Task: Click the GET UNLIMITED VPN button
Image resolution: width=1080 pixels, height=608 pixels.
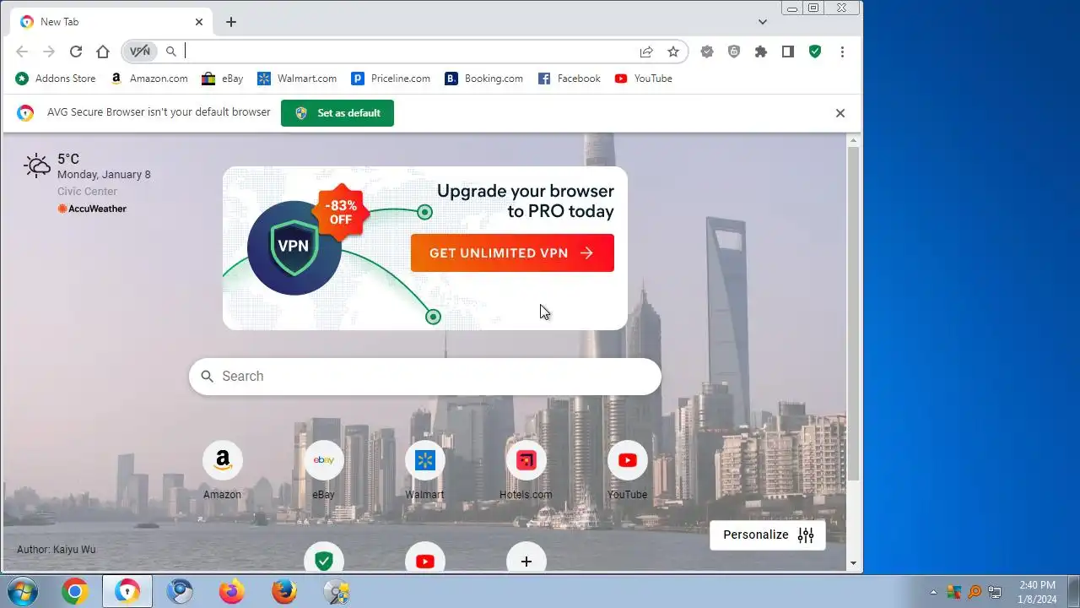Action: tap(512, 253)
